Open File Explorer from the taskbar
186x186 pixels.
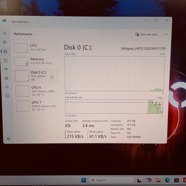[x=158, y=180]
